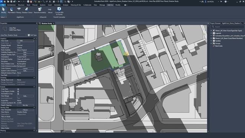
Task: Close the Shadow Study view tab
Action: [54, 23]
